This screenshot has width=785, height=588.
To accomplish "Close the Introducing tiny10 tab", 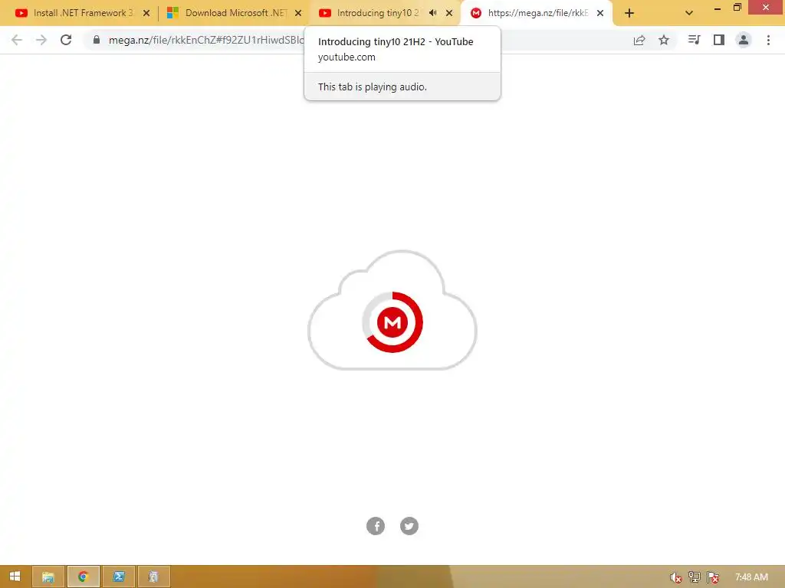I will [x=449, y=14].
